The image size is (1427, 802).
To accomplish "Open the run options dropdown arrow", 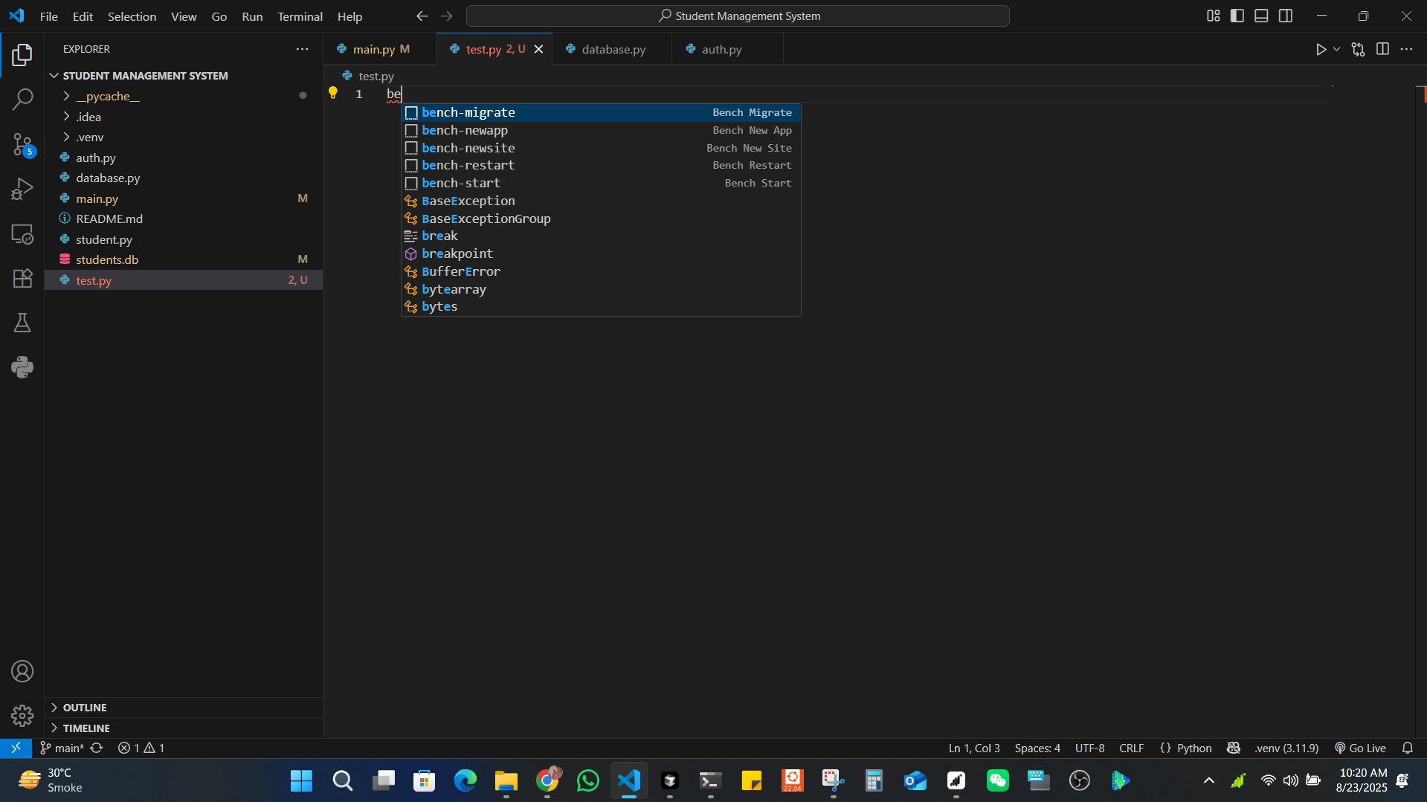I will pyautogui.click(x=1337, y=49).
